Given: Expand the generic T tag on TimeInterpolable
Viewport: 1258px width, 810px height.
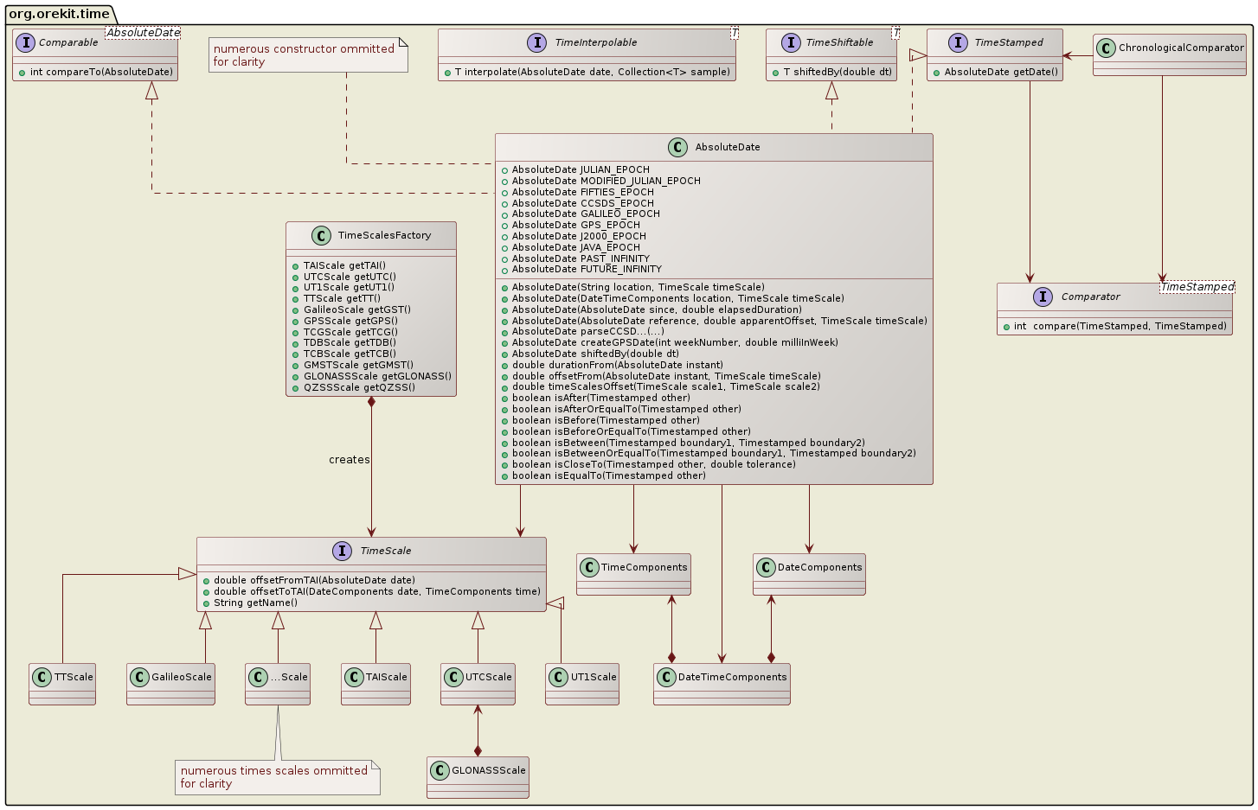Looking at the screenshot, I should pos(735,33).
